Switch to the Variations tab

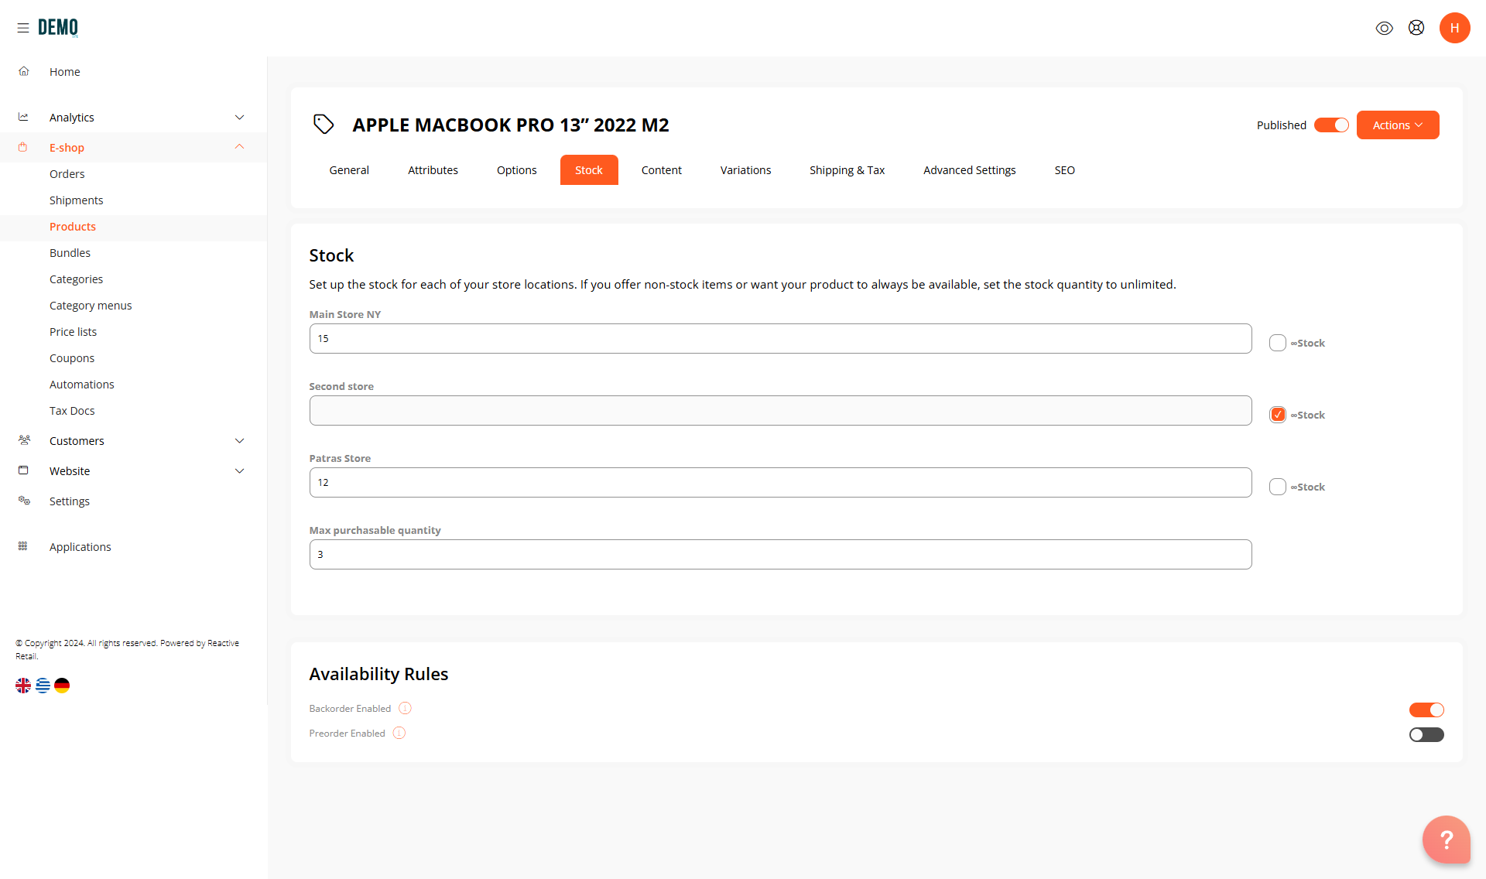click(x=746, y=170)
